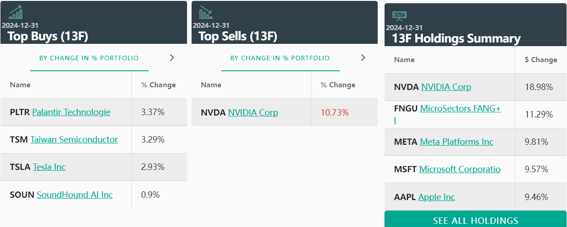Open the Meta Platforms Inc link
Screen dimensions: 567x227
pos(456,142)
